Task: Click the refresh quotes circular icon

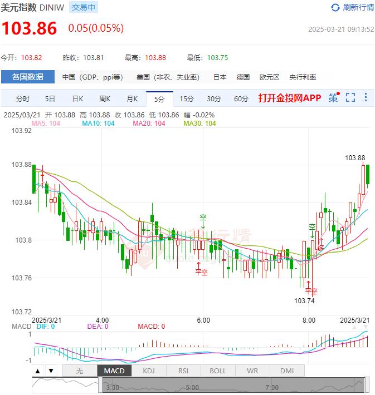Action: coord(335,8)
